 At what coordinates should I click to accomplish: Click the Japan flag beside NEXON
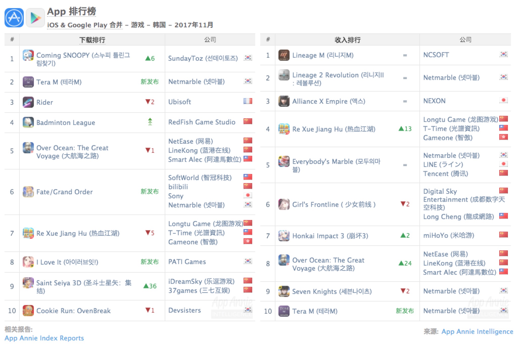(x=504, y=100)
